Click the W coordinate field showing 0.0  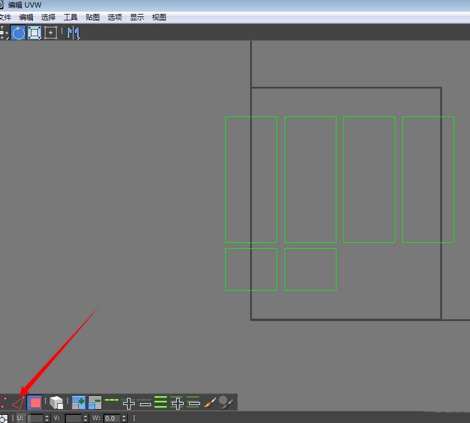coord(112,418)
